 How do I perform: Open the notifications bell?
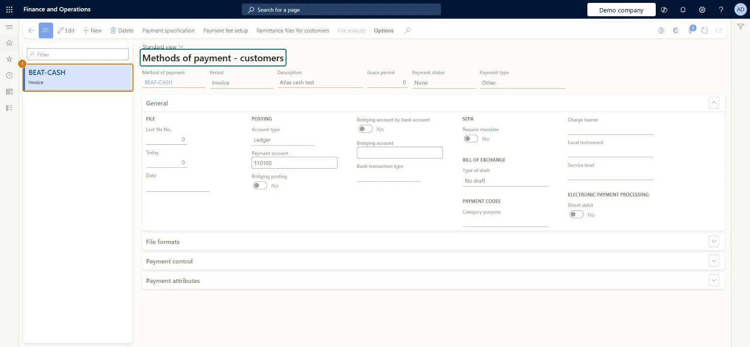(x=683, y=10)
